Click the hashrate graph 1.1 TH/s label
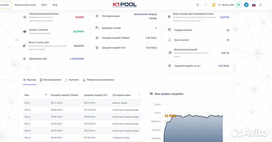The width and height of the screenshot is (272, 142). [170, 116]
